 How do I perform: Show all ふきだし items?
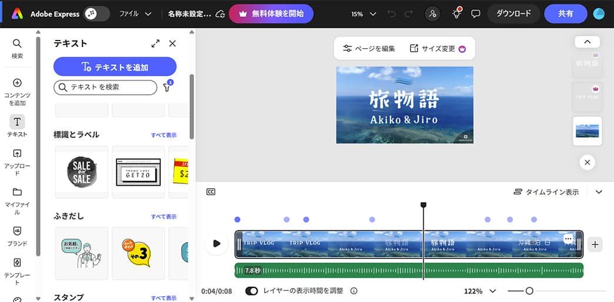point(163,216)
